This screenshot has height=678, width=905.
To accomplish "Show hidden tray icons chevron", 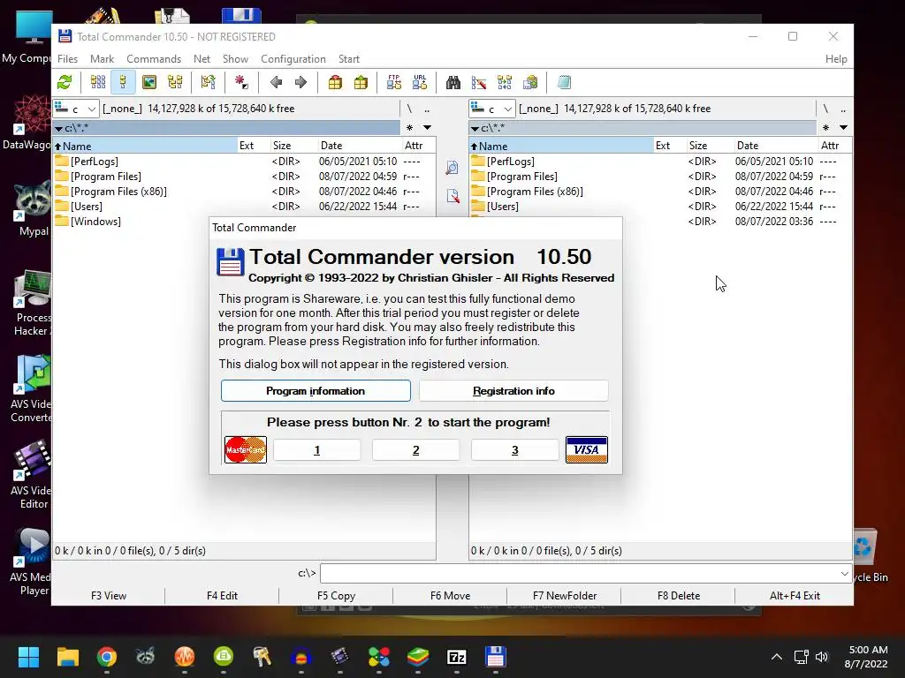I will coord(777,657).
